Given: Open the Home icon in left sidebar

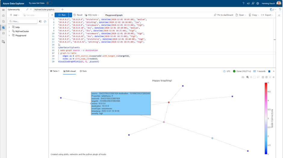Looking at the screenshot, I should click(x=3, y=16).
